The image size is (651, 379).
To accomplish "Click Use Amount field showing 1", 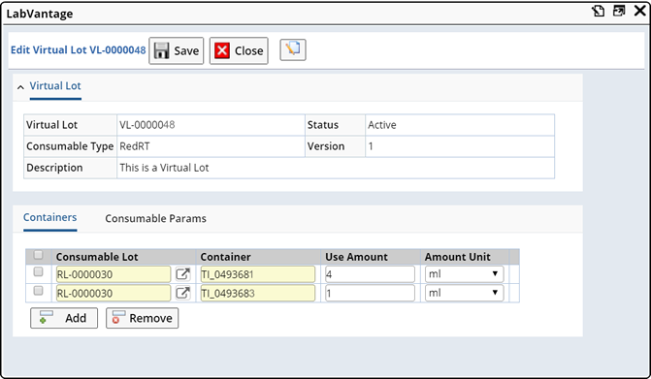I will (x=370, y=293).
